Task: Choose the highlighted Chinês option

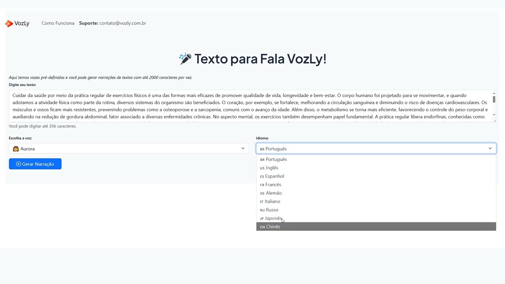Action: [376, 227]
